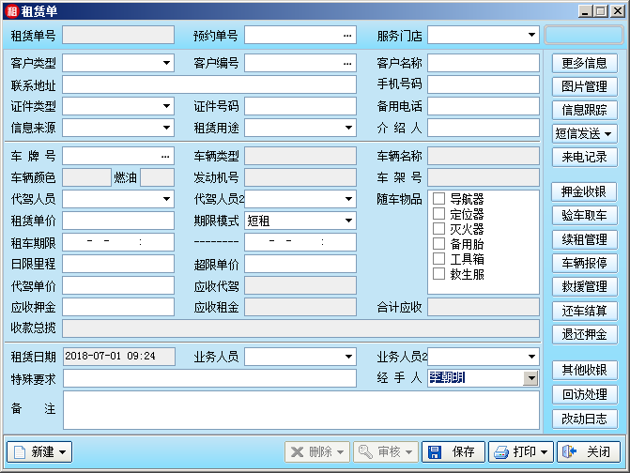Click the 关闭 button label
Image resolution: width=630 pixels, height=473 pixels.
598,452
